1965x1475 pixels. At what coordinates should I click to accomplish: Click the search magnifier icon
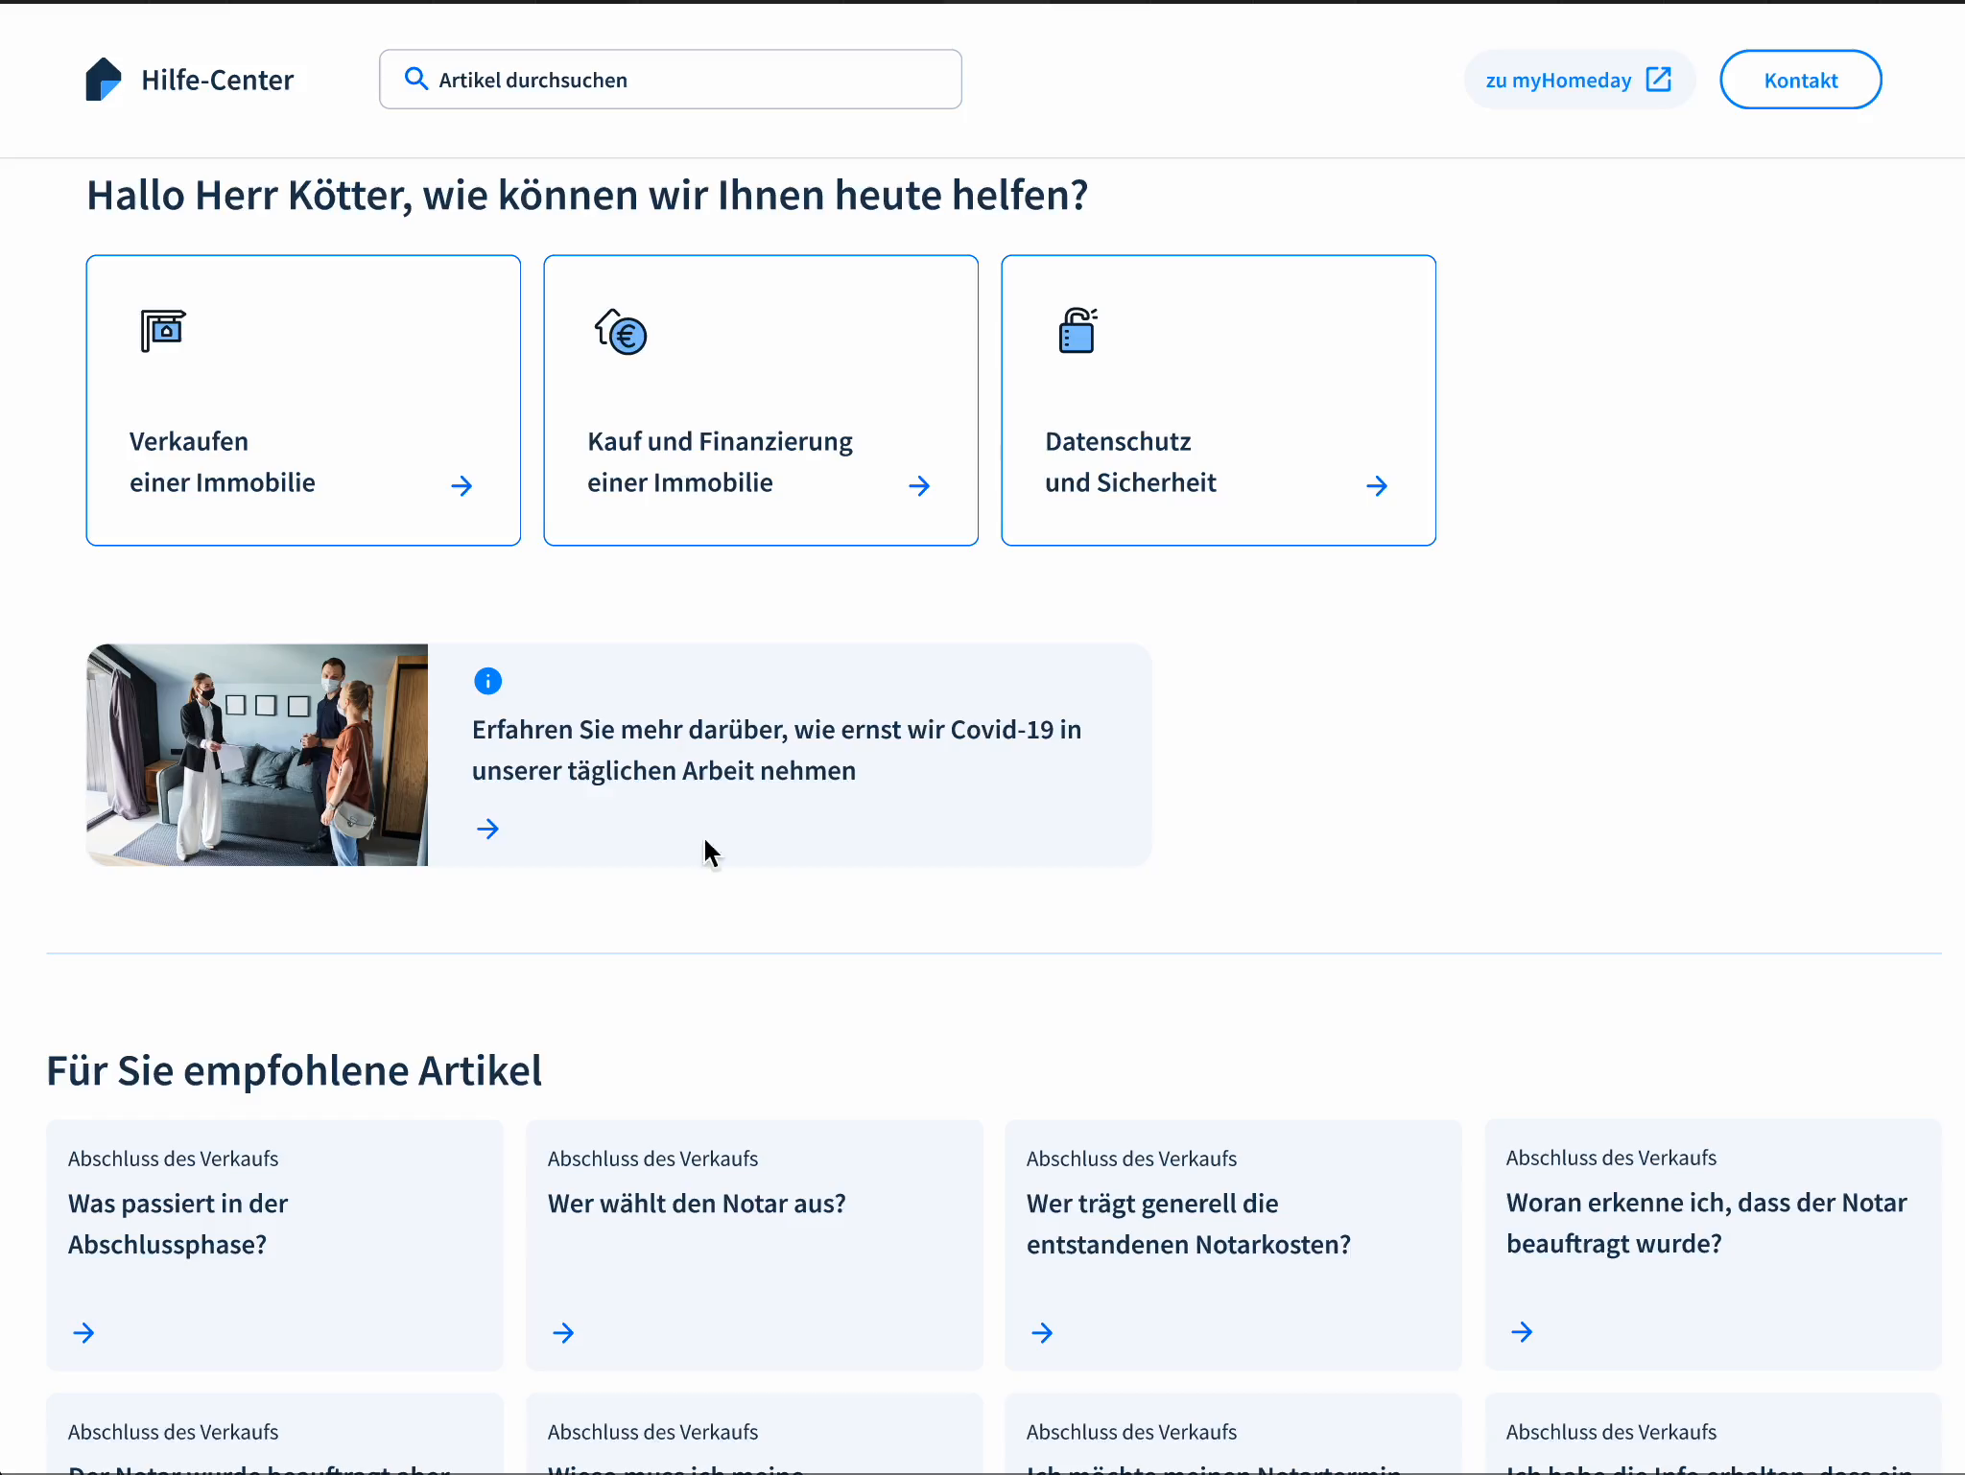415,79
